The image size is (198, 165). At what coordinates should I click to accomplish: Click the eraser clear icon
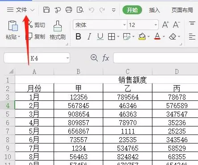tap(173, 36)
